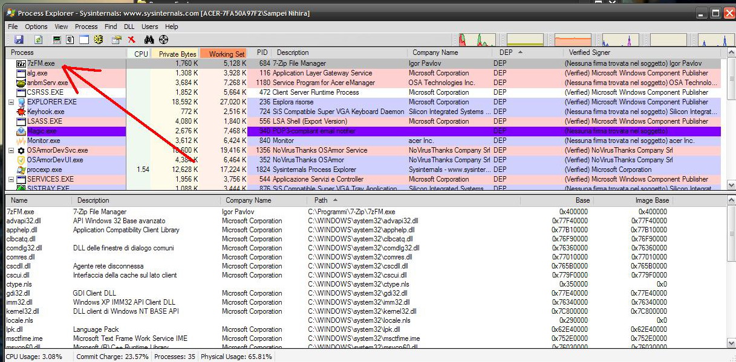Viewport: 736px width, 362px height.
Task: Open the Help menu
Action: (172, 27)
